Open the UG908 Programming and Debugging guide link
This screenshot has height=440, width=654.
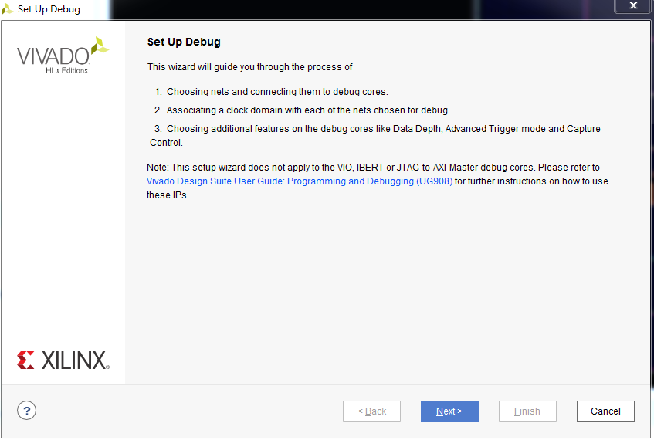(x=299, y=181)
